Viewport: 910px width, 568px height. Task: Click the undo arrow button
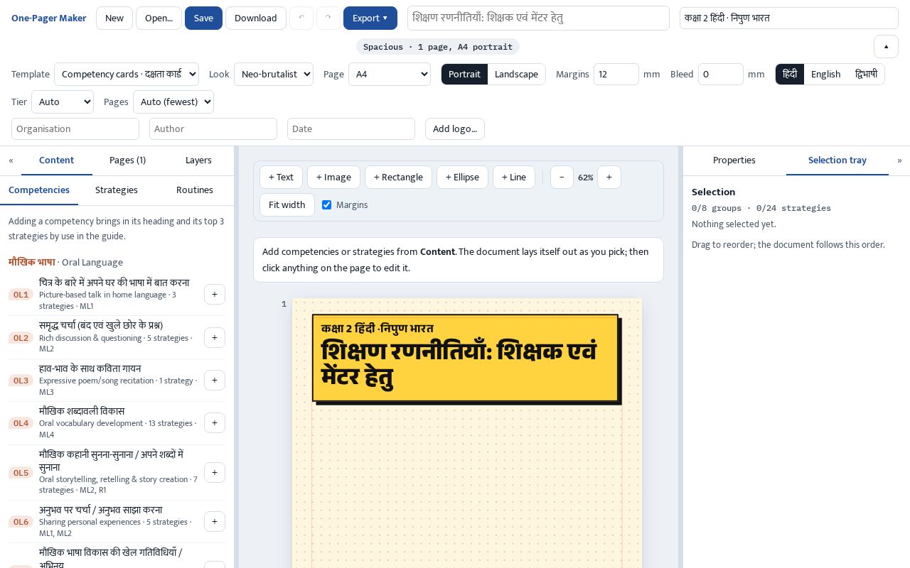pyautogui.click(x=301, y=18)
